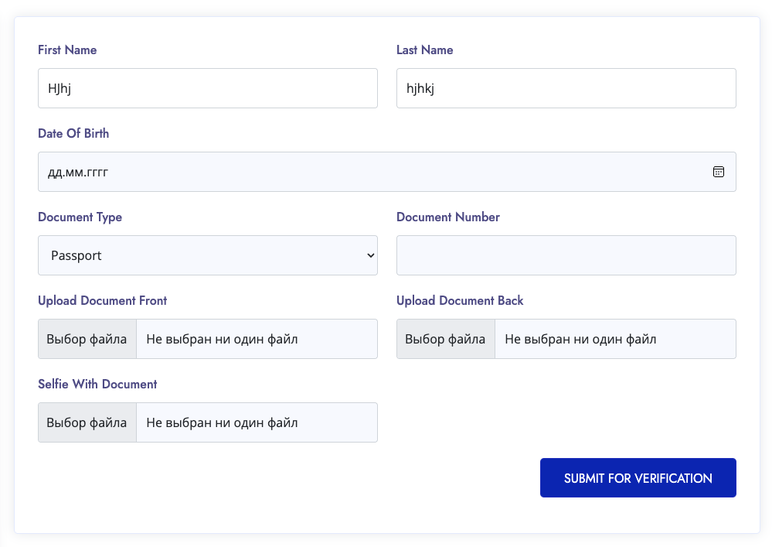772x547 pixels.
Task: Focus the Date Of Birth field
Action: pos(387,172)
